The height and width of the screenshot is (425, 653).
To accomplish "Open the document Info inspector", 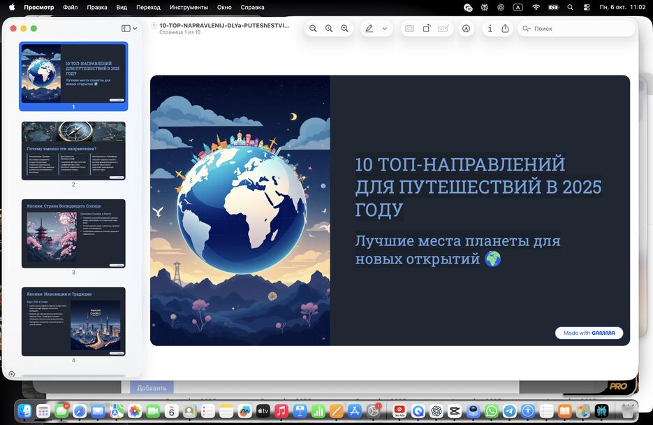I will click(x=490, y=28).
